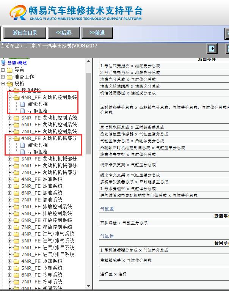Click folder icon of 7NR_FE 进气/排气系统

pyautogui.click(x=17, y=255)
